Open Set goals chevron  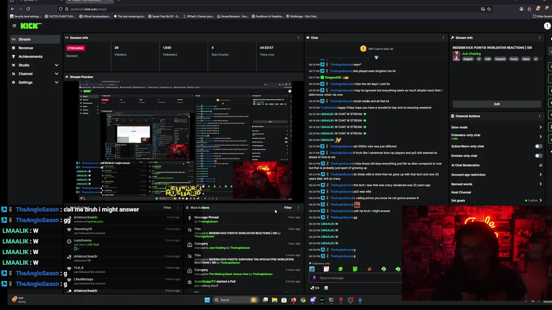540,200
